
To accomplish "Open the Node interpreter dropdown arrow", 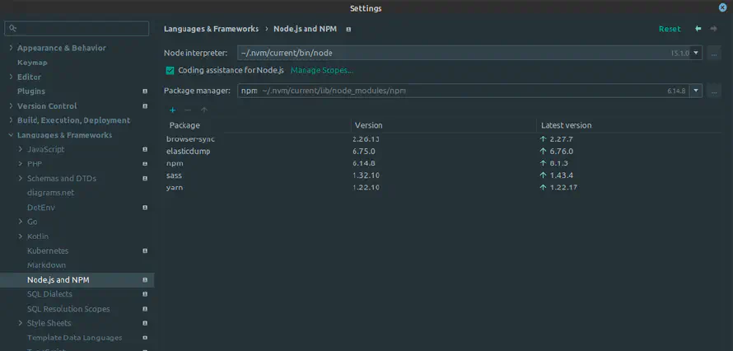I will click(x=696, y=54).
